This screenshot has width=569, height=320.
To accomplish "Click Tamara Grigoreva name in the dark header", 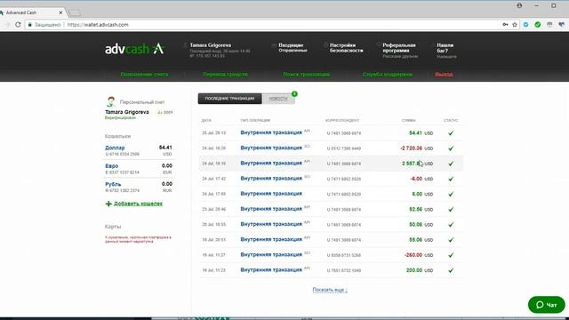I will point(210,45).
